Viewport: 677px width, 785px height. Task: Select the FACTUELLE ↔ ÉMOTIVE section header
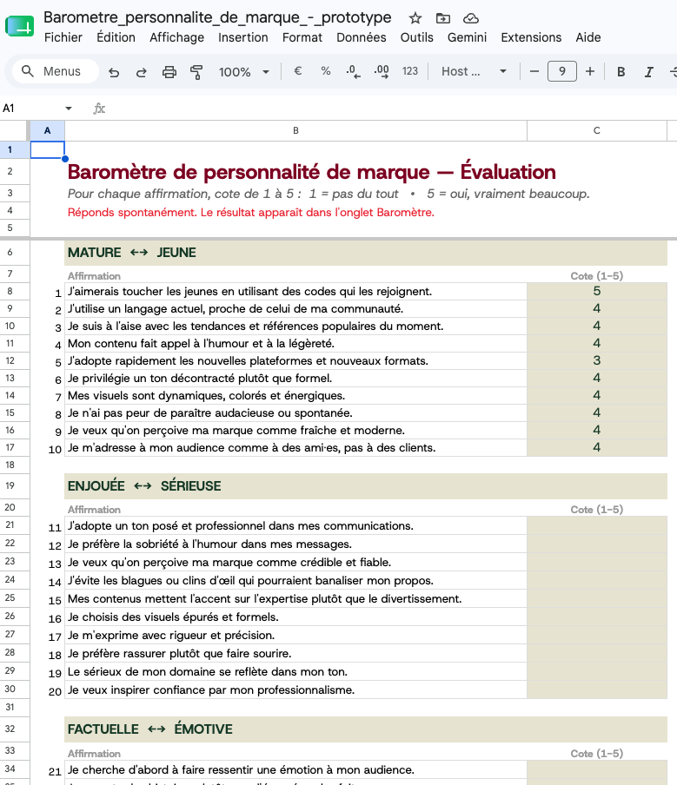click(x=366, y=729)
